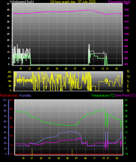Image resolution: width=136 pixels, height=162 pixels.
Task: Click the "05" hour label under windspeed chart
Action: point(66,69)
